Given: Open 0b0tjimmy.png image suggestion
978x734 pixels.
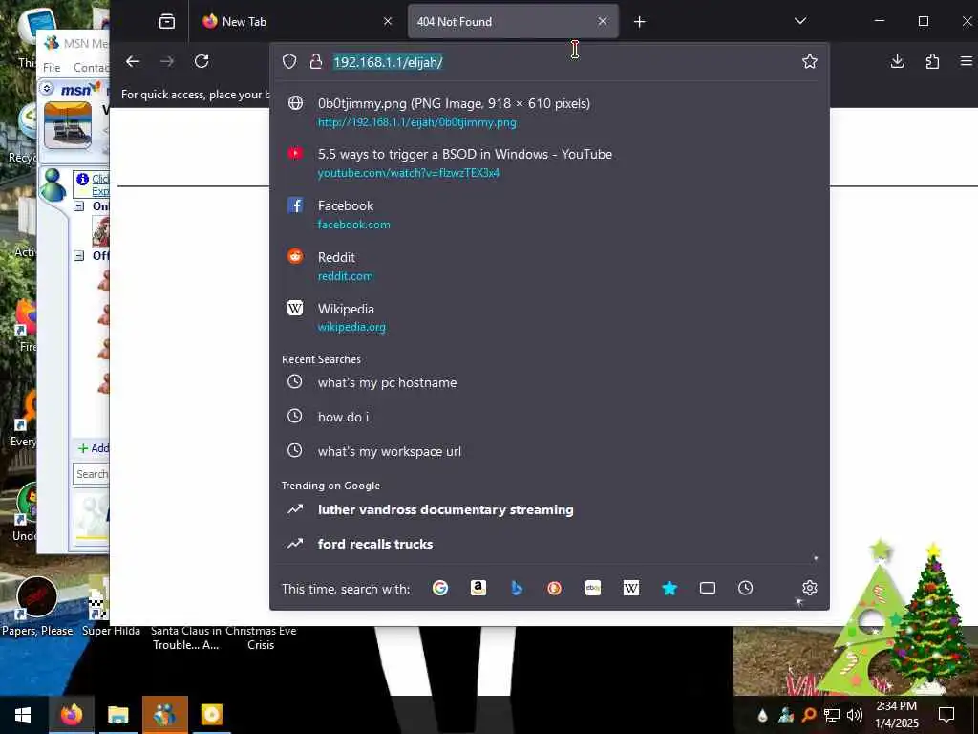Looking at the screenshot, I should click(549, 113).
